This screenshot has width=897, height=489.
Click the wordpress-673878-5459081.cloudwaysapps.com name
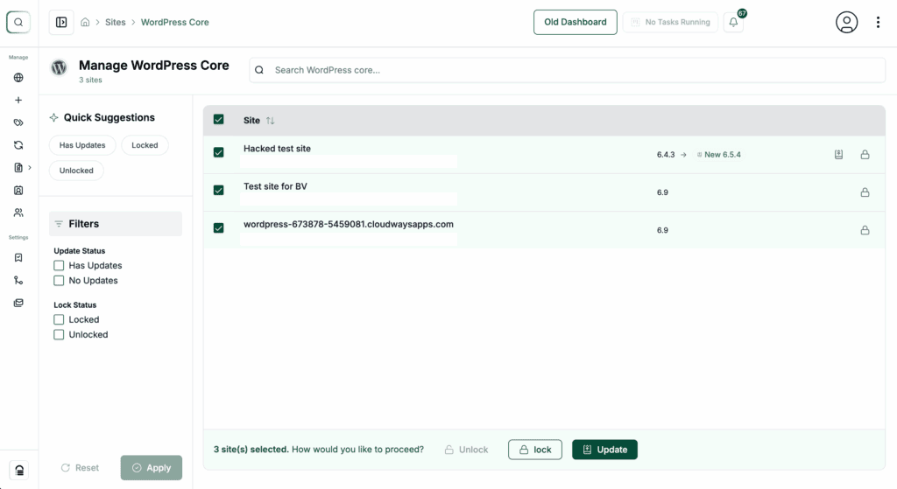point(349,224)
